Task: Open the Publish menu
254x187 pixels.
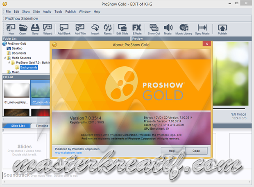Action: pyautogui.click(x=70, y=11)
